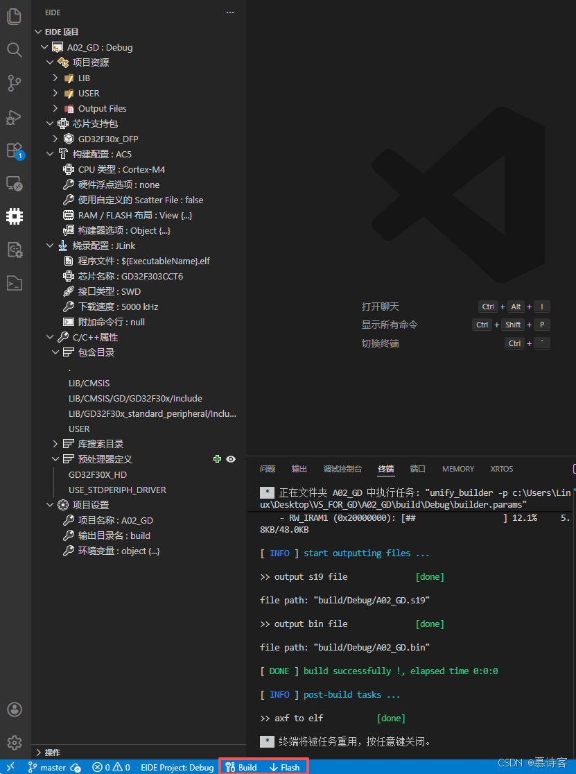Image resolution: width=576 pixels, height=774 pixels.
Task: Collapse the 项目设置 node
Action: click(x=50, y=505)
